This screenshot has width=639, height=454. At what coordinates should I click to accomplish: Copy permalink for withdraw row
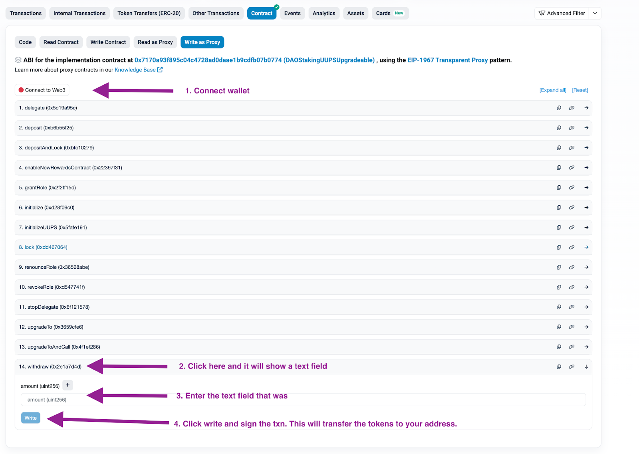[572, 367]
